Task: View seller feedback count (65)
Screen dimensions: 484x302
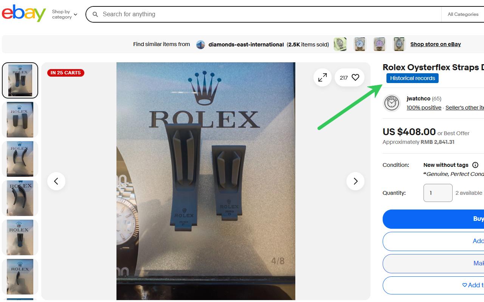Action: (437, 99)
